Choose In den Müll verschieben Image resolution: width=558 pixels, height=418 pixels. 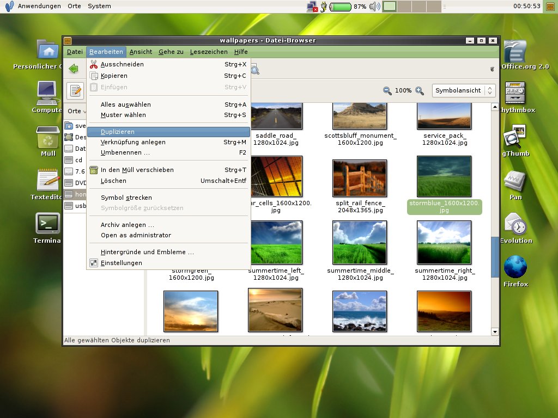[x=168, y=170]
